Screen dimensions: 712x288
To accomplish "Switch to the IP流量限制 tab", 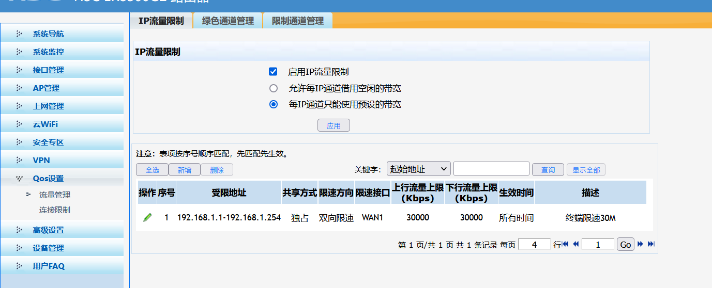I will click(161, 21).
